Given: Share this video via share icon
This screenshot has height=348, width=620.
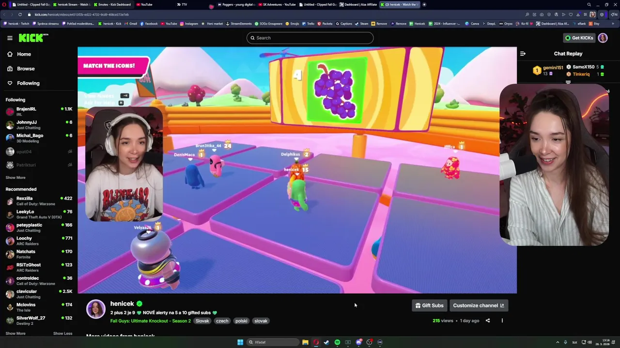Looking at the screenshot, I should pyautogui.click(x=488, y=320).
